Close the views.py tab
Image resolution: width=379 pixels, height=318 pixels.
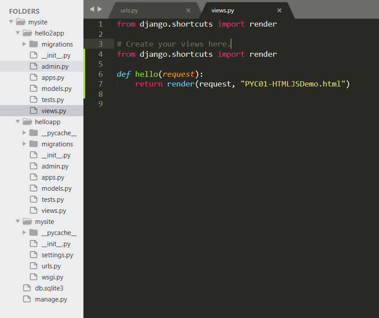pyautogui.click(x=279, y=10)
